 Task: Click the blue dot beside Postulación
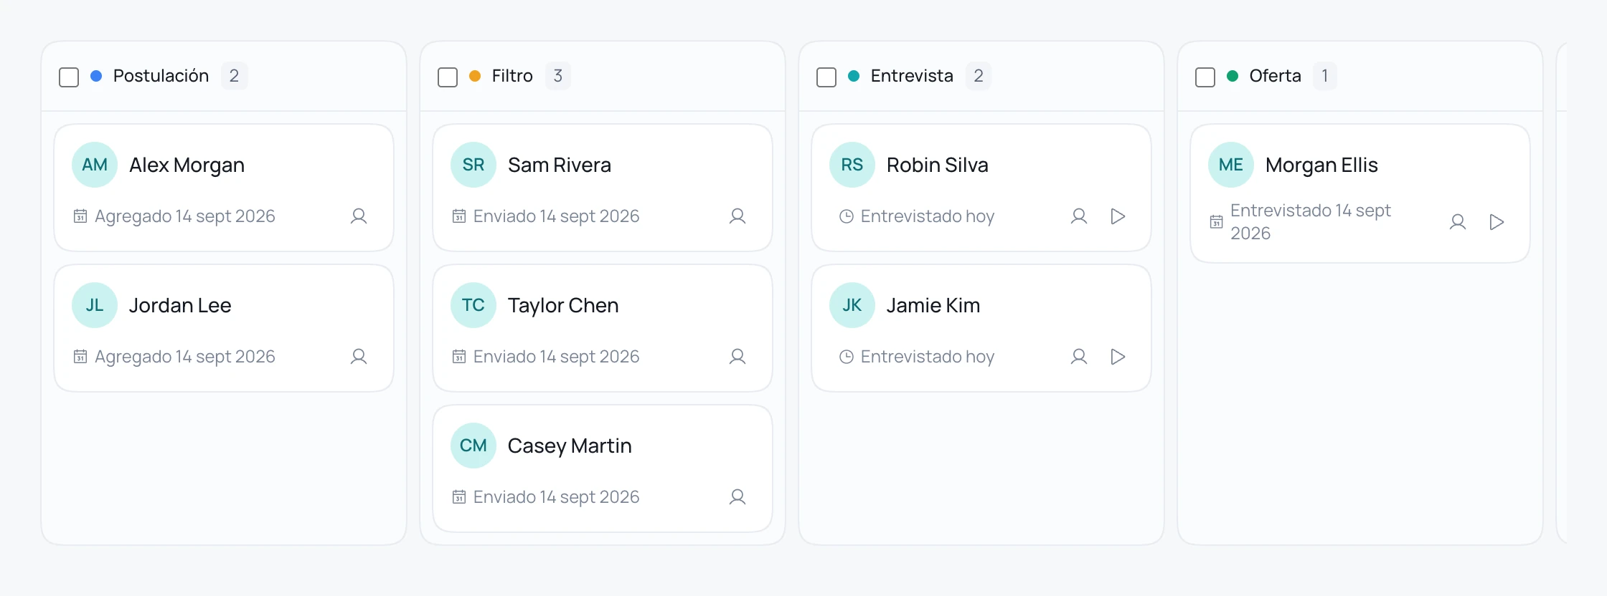pos(96,76)
